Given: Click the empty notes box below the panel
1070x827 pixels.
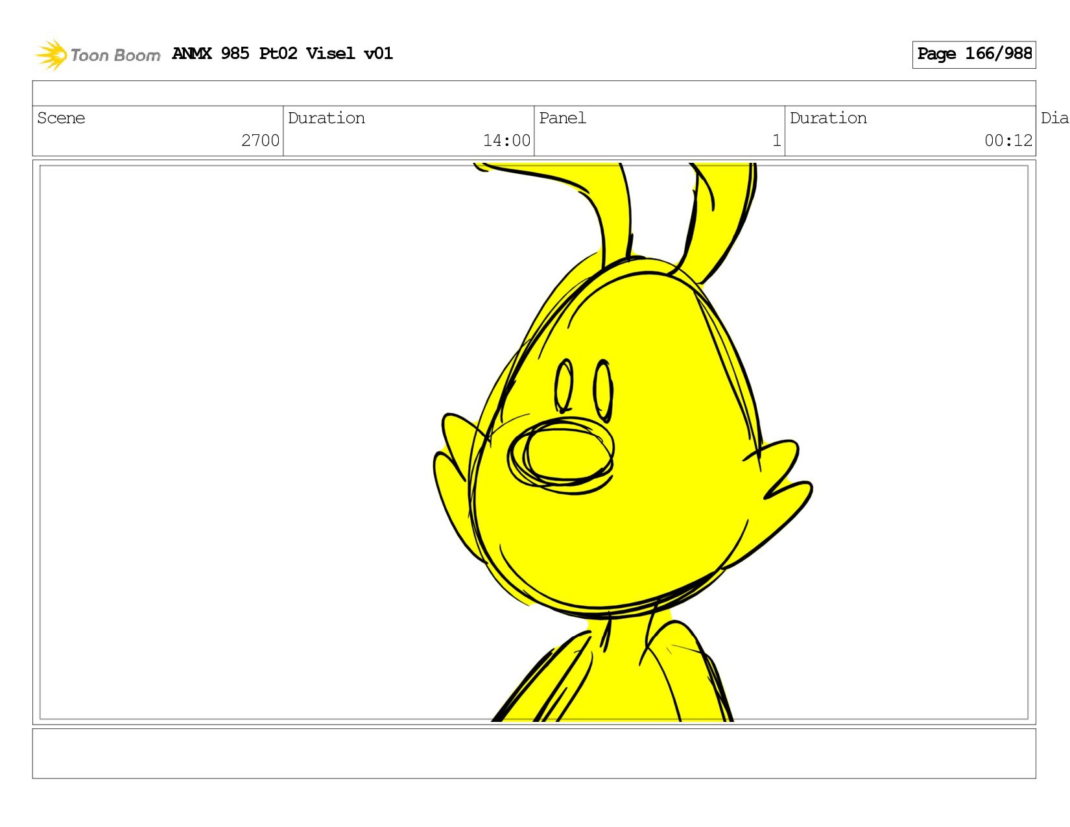Looking at the screenshot, I should click(x=534, y=753).
